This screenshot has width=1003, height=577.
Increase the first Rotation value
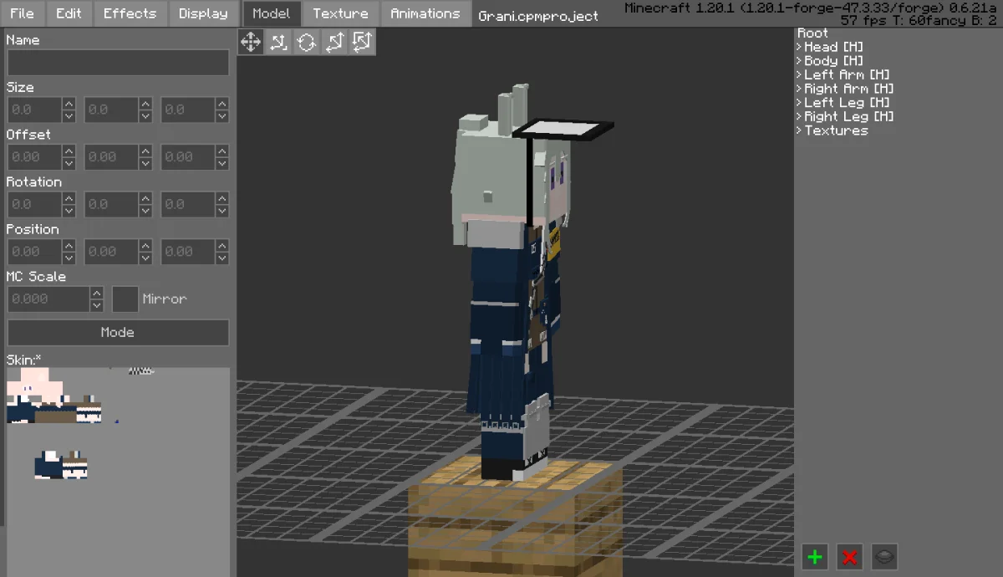point(69,198)
